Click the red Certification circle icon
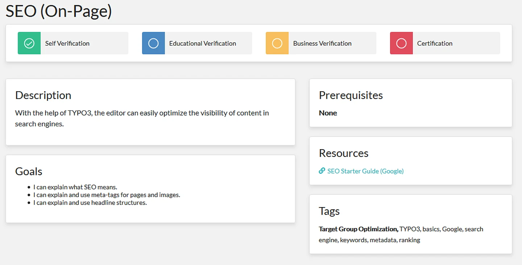Viewport: 522px width, 265px height. coord(401,43)
